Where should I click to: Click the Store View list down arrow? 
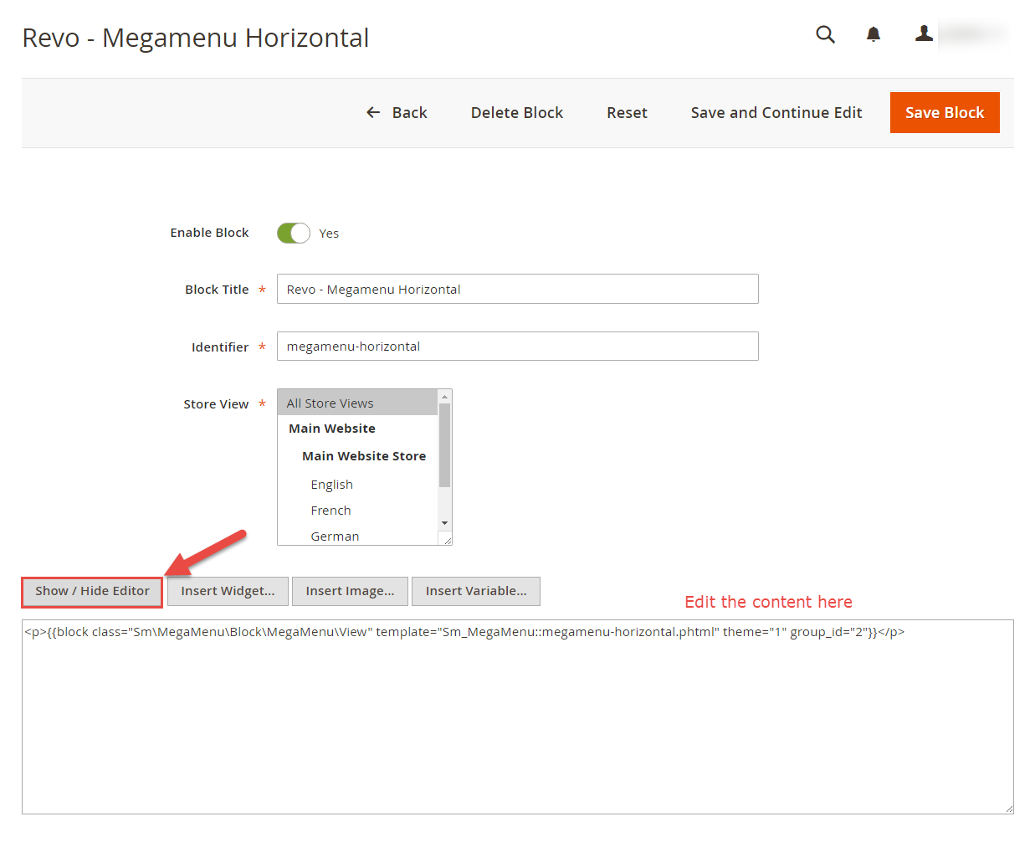coord(445,523)
